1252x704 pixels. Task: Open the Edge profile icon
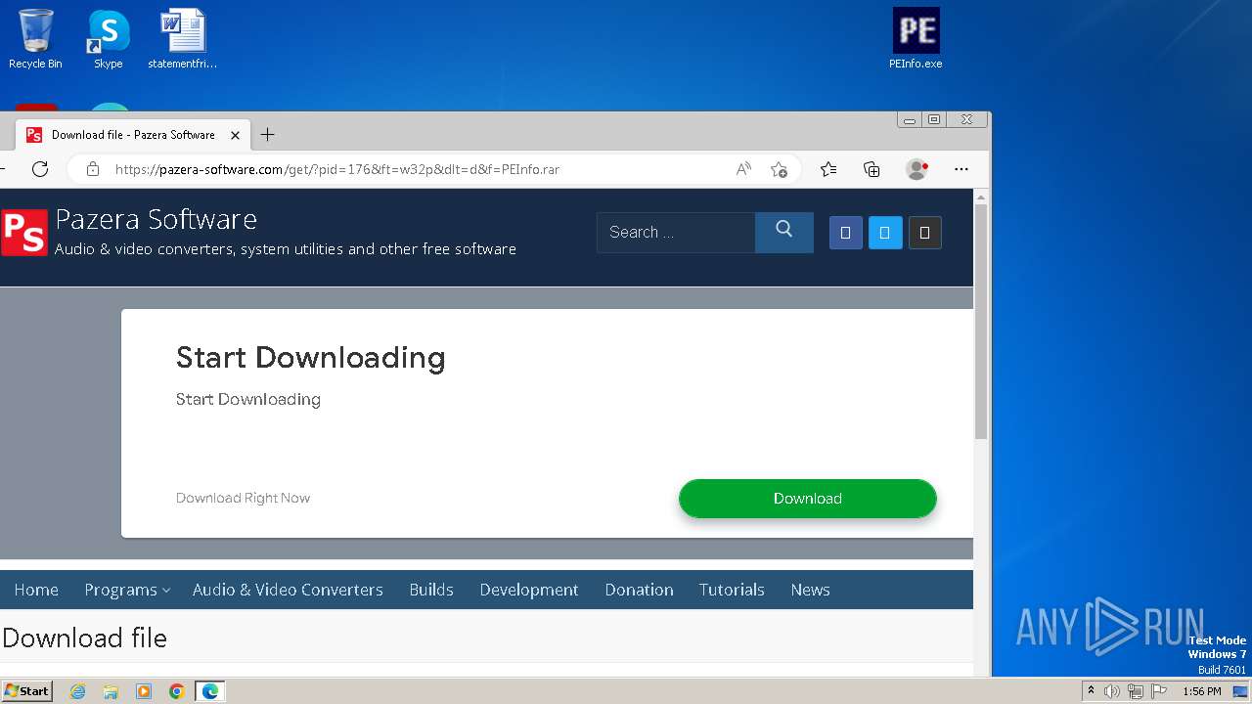pyautogui.click(x=917, y=169)
